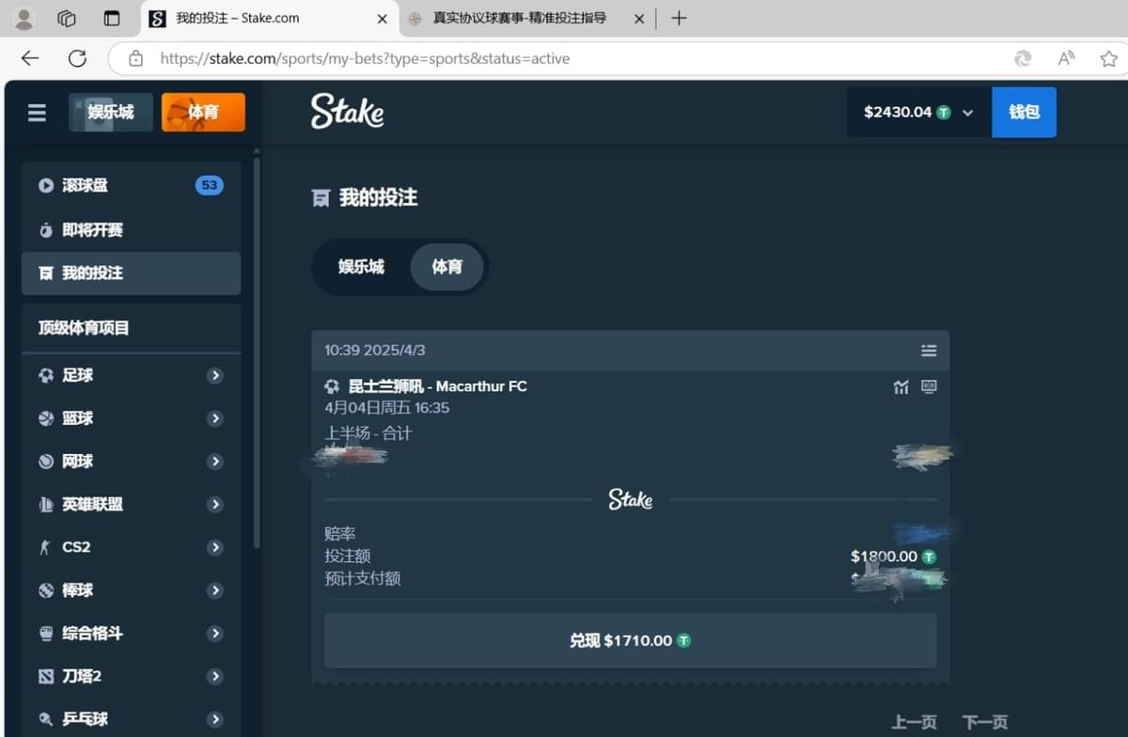The height and width of the screenshot is (737, 1128).
Task: Click the 上半场 - 合计 market label
Action: [368, 433]
